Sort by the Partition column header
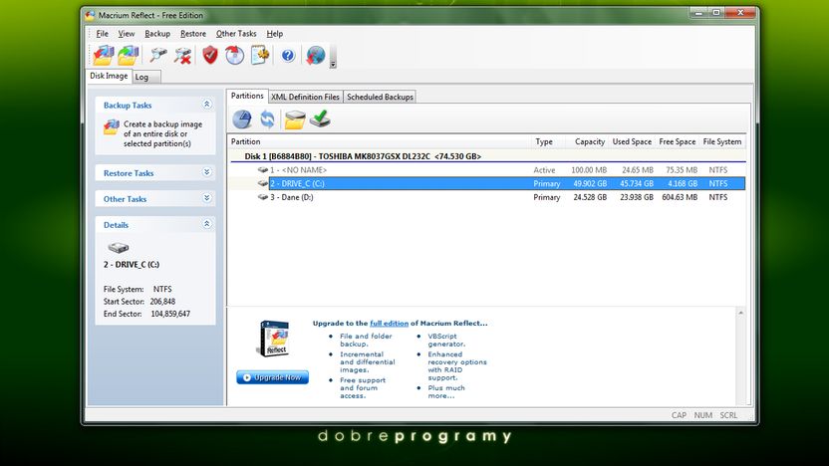 tap(379, 141)
